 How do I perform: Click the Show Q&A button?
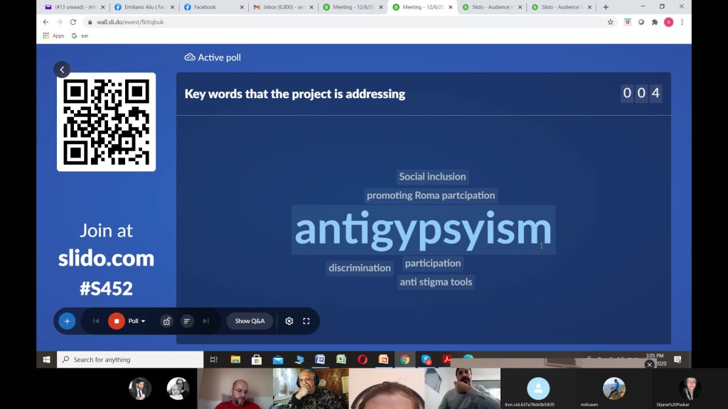click(x=250, y=321)
